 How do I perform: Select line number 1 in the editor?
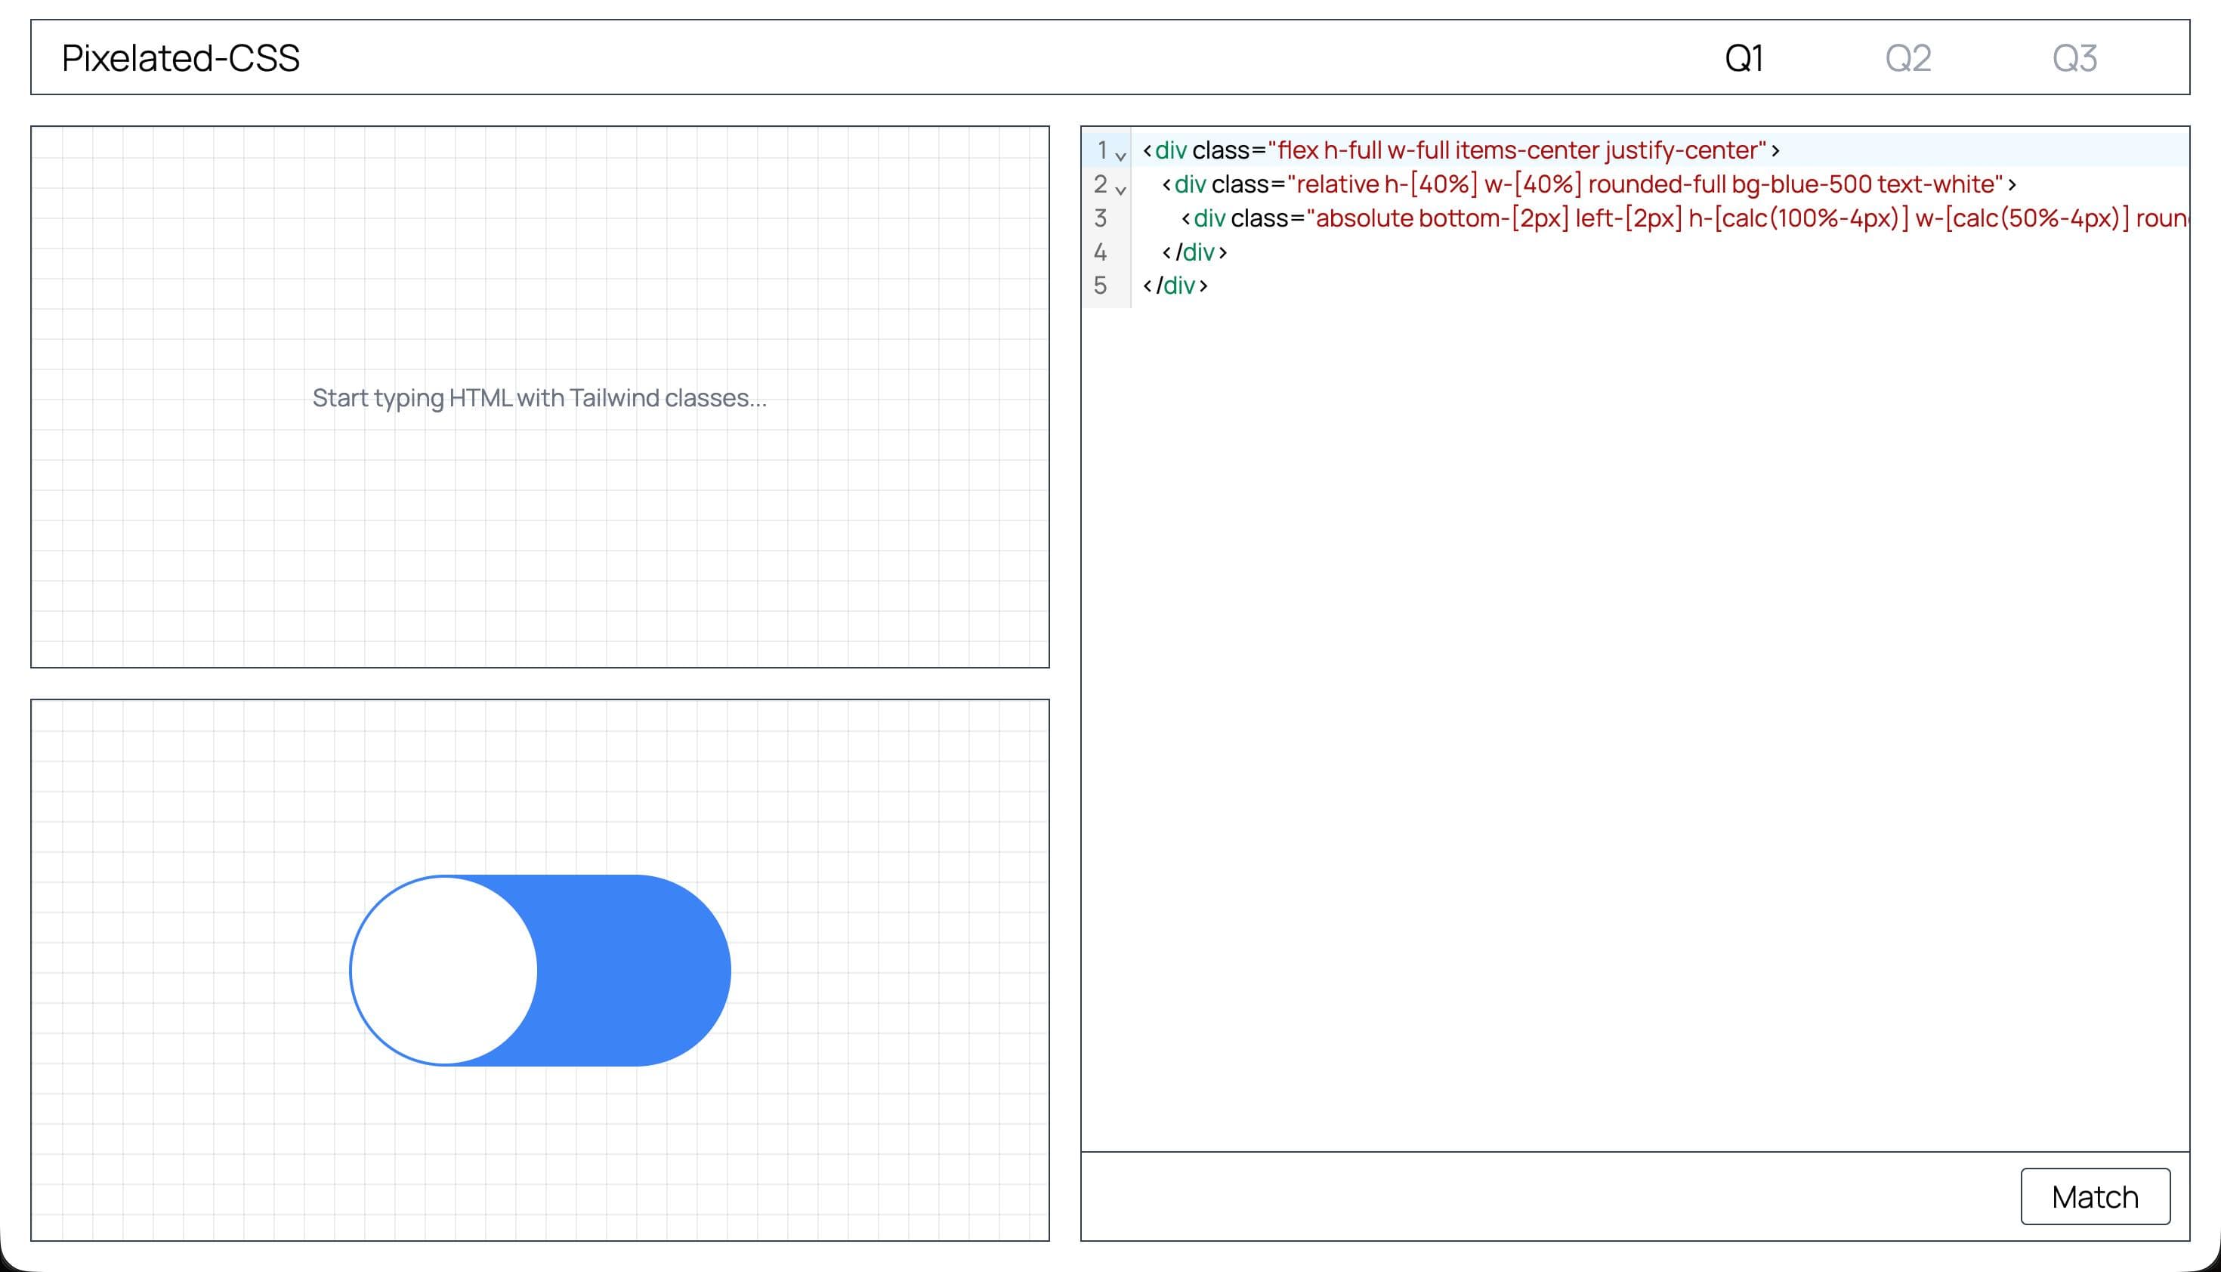click(1101, 150)
